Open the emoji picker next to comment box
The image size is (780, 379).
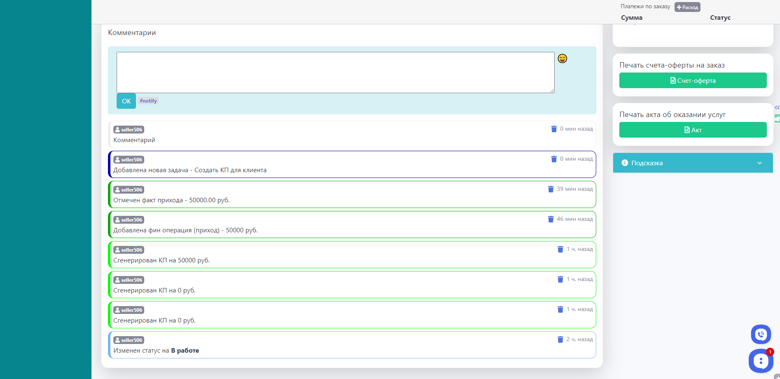click(x=562, y=58)
